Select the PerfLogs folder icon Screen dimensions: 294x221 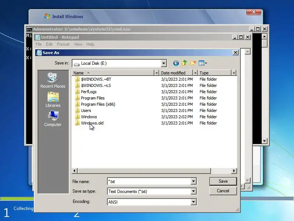coord(77,92)
